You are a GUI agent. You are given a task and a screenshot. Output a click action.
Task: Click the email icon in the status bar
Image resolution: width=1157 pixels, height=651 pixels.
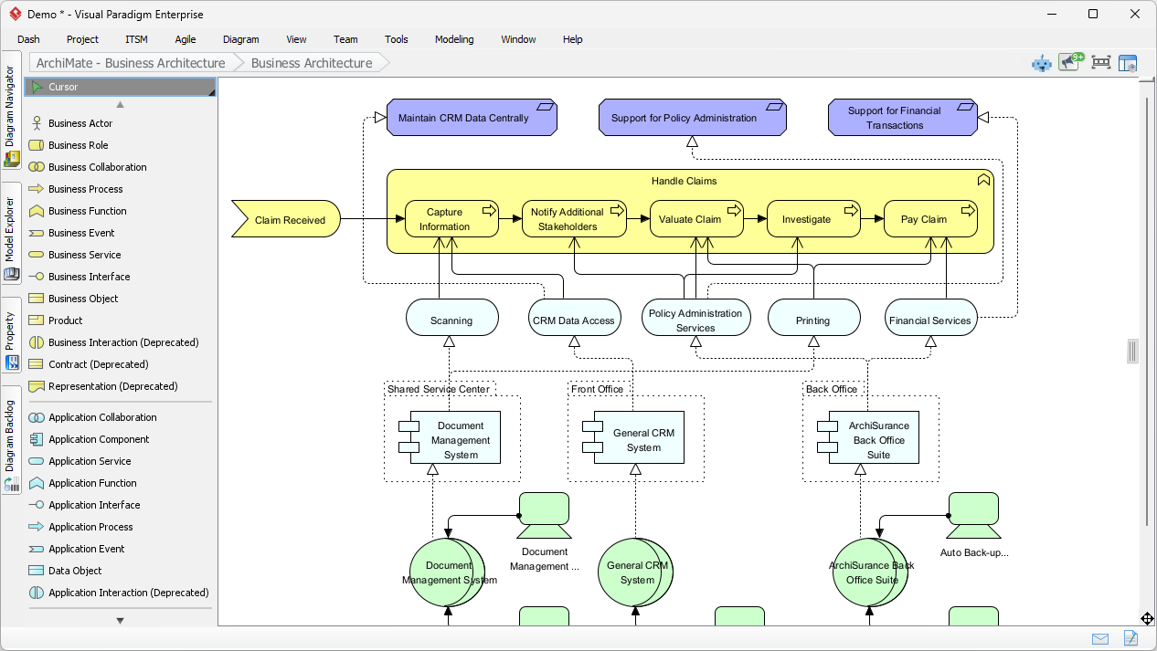coord(1100,638)
